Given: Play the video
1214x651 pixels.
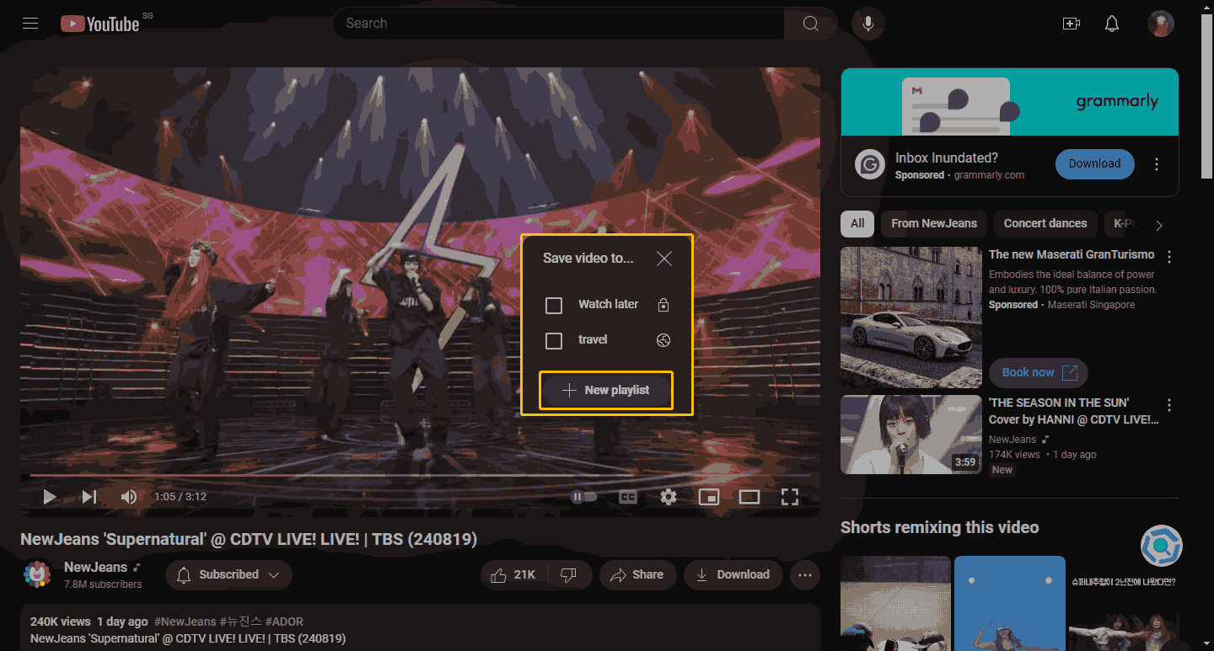Looking at the screenshot, I should 49,497.
